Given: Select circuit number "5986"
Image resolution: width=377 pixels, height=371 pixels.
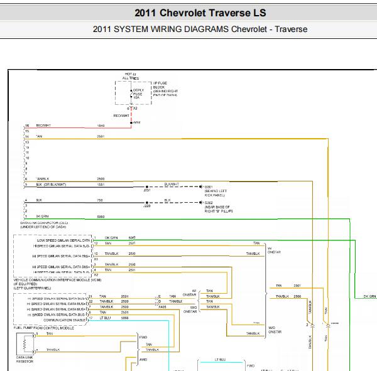Looking at the screenshot, I should pyautogui.click(x=125, y=318).
